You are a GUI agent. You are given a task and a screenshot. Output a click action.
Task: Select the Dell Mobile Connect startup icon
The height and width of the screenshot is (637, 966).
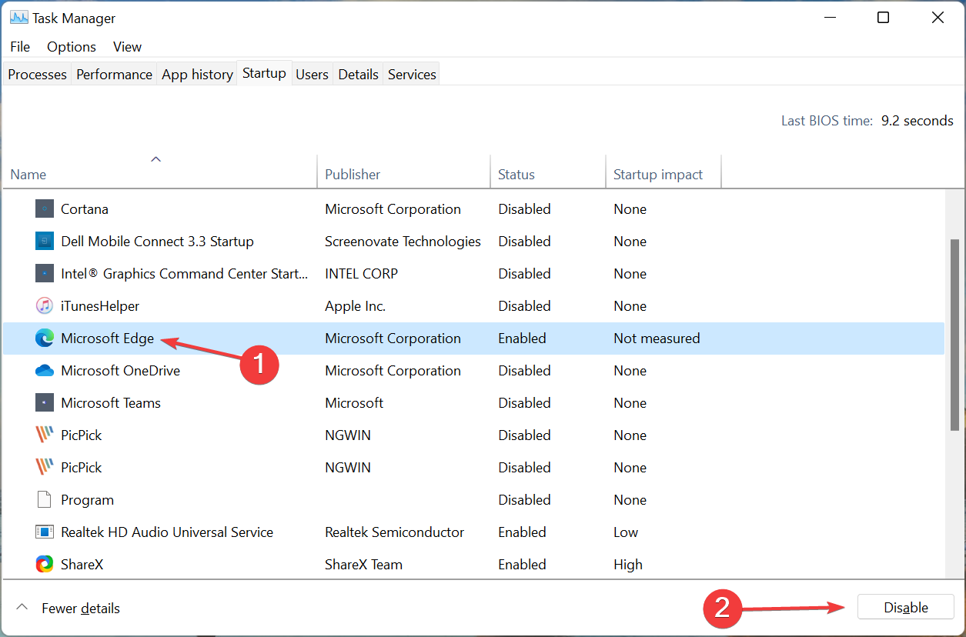(44, 241)
